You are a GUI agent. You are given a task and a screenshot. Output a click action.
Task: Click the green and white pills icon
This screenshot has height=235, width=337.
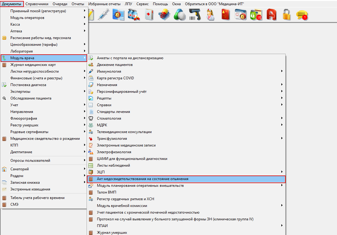coord(180,15)
